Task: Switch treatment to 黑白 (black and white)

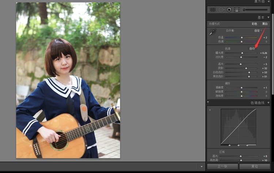Action: pos(265,24)
